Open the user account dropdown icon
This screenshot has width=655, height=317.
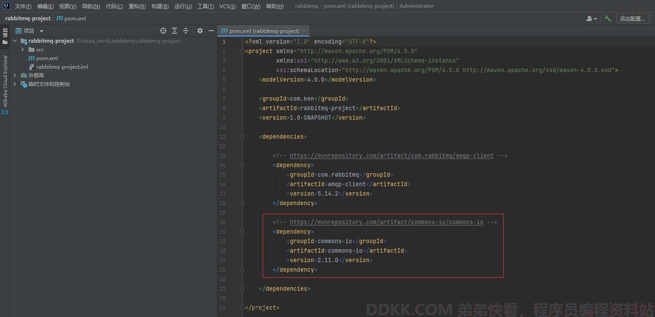591,19
